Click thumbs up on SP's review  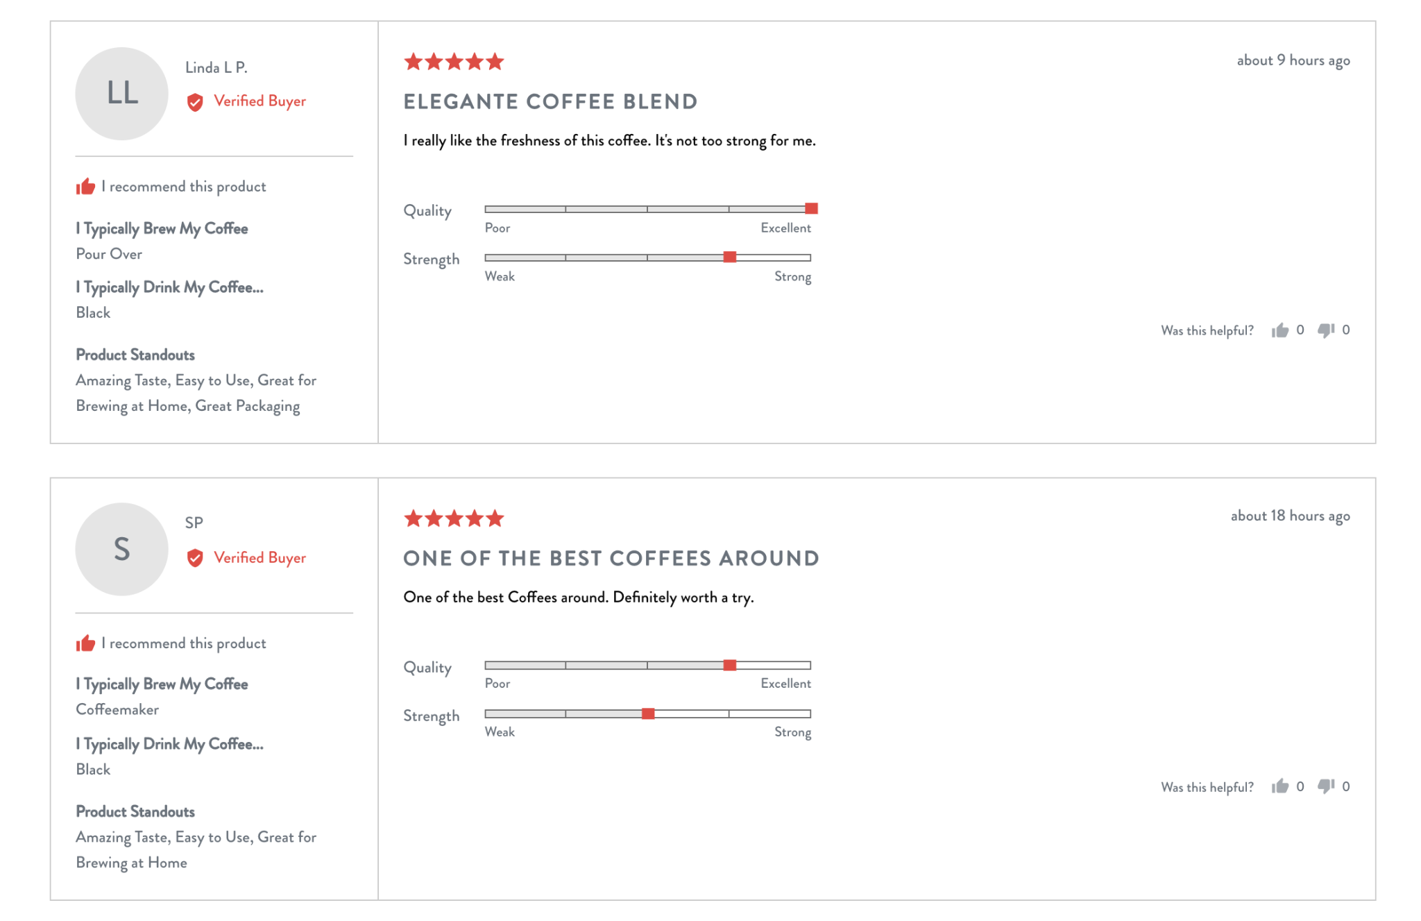(1280, 786)
